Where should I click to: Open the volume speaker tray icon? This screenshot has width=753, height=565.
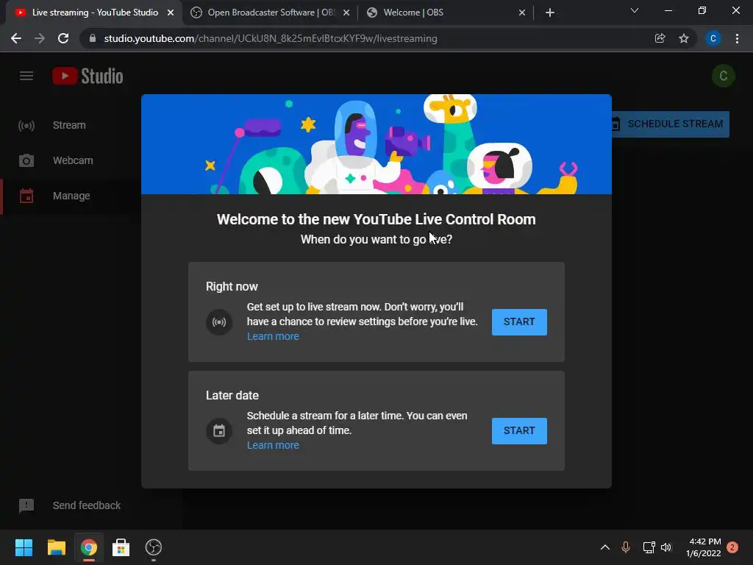(666, 547)
